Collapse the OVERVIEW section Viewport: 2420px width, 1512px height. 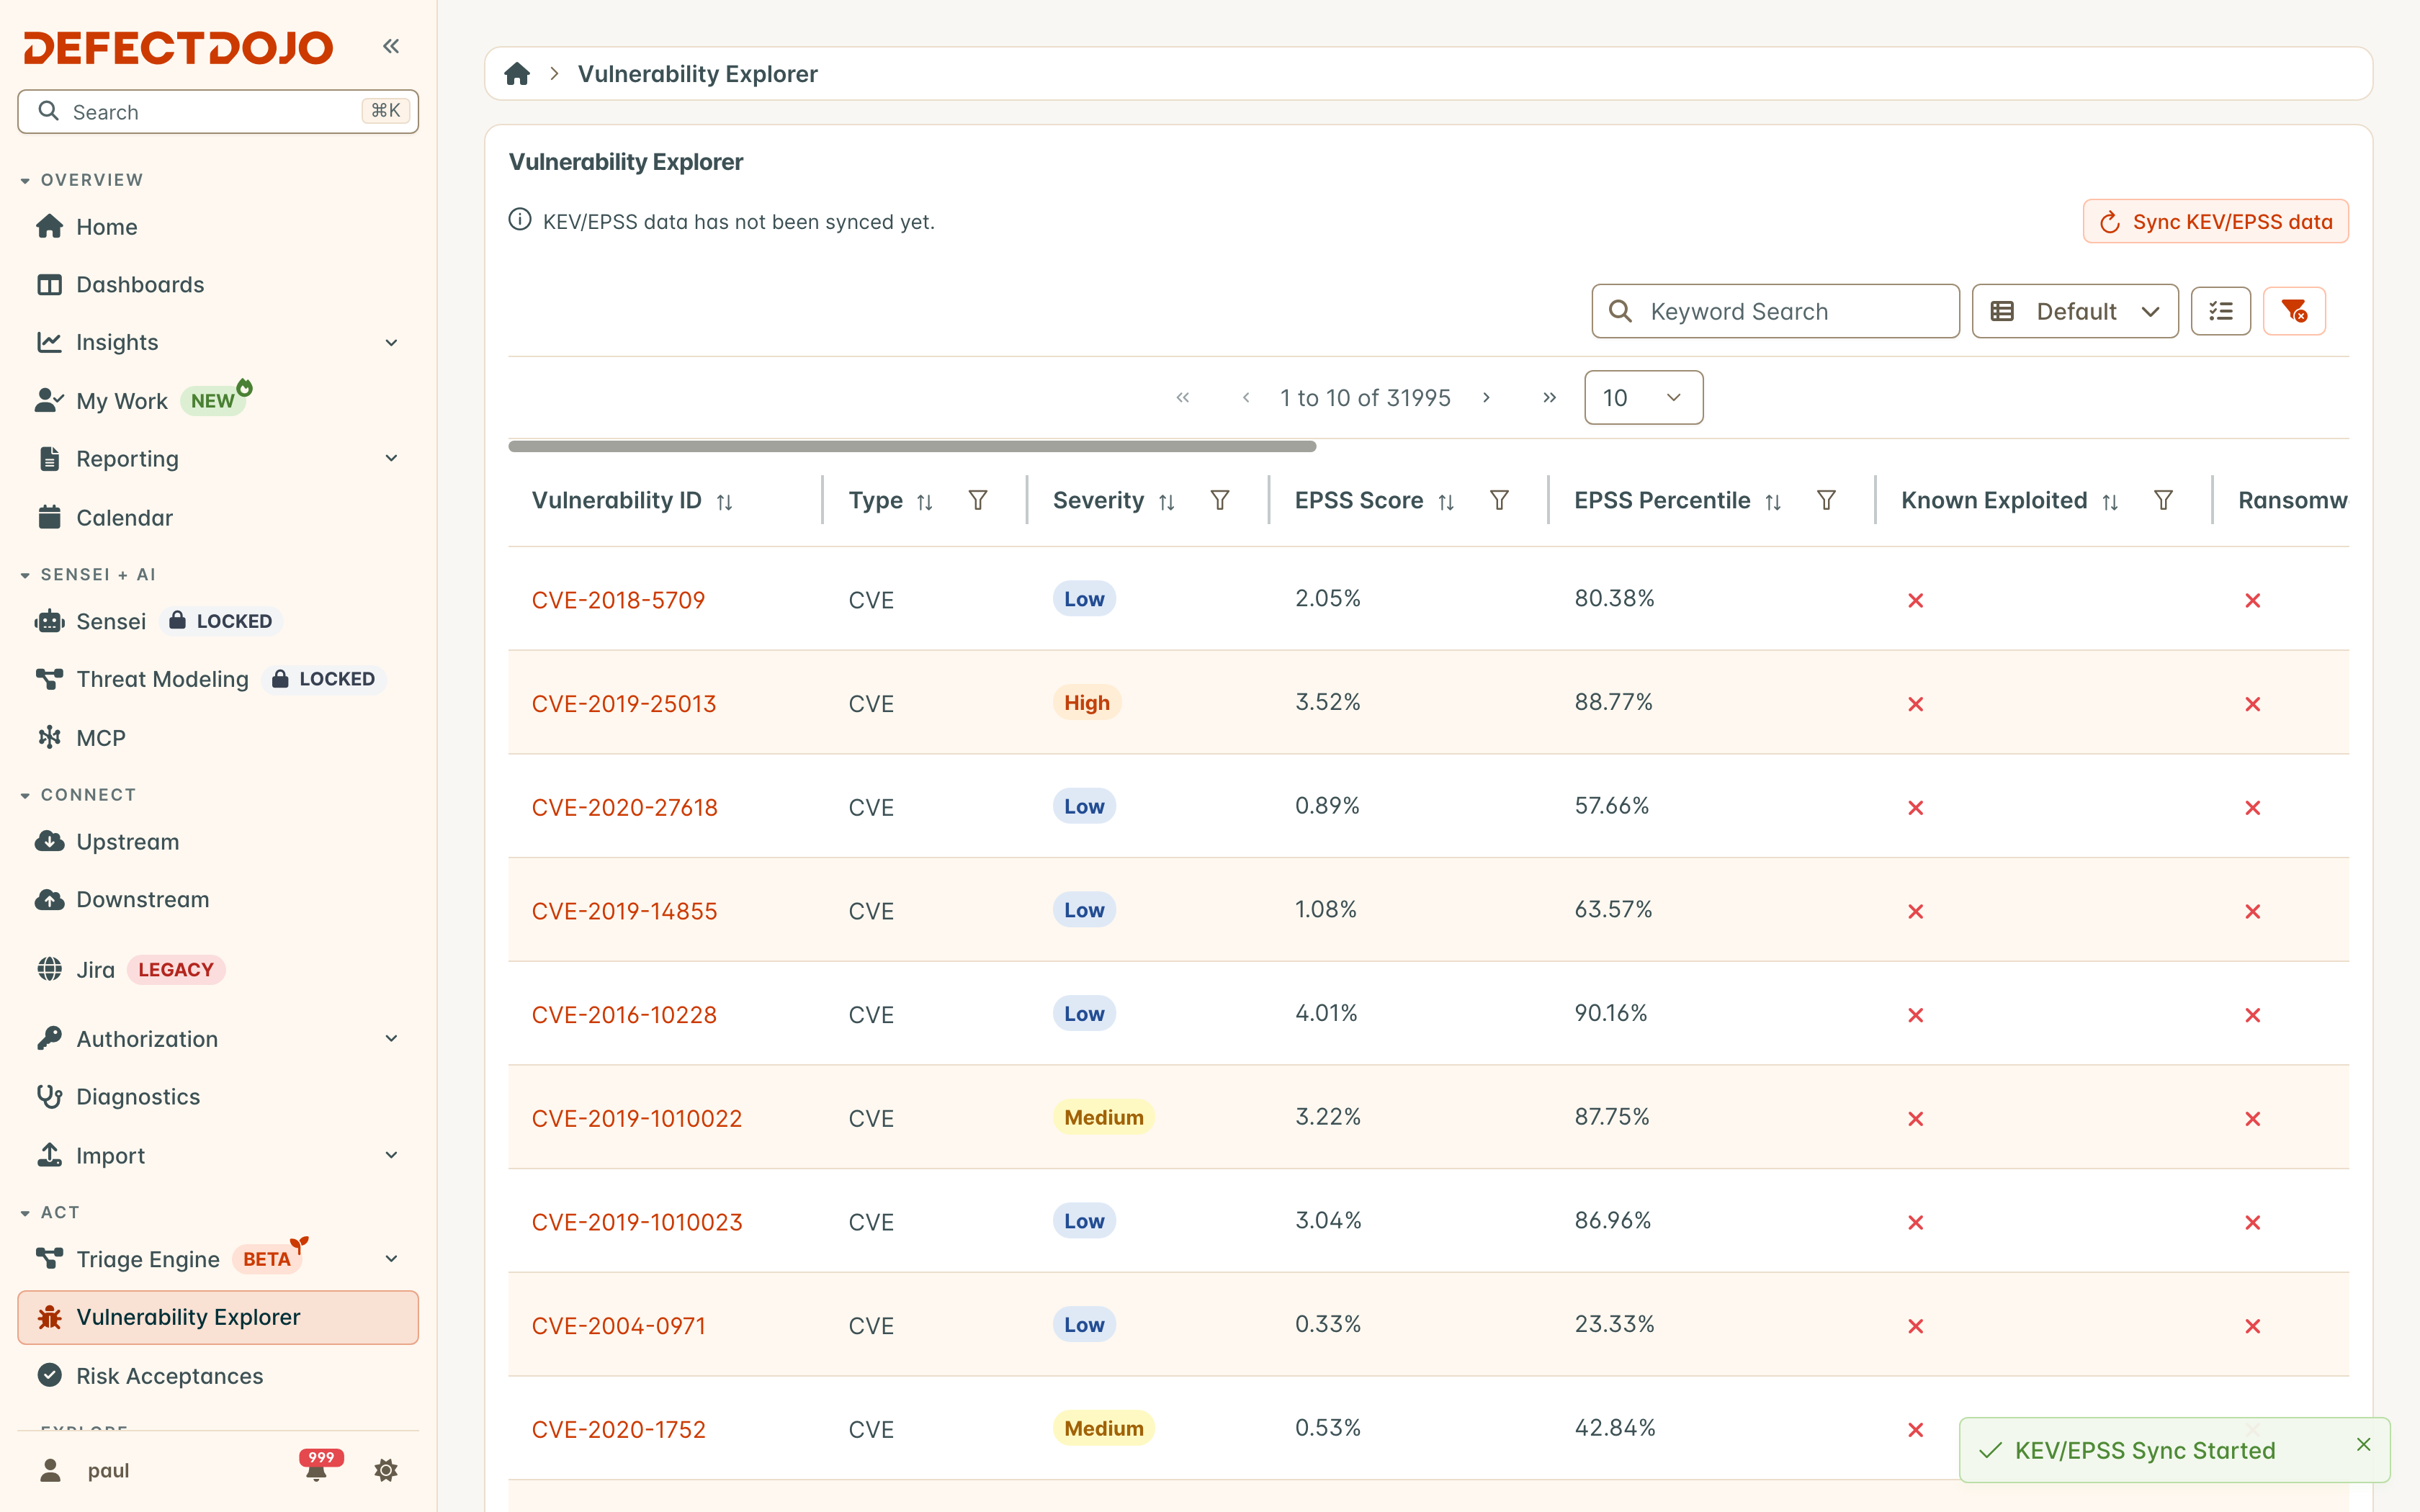[x=82, y=180]
